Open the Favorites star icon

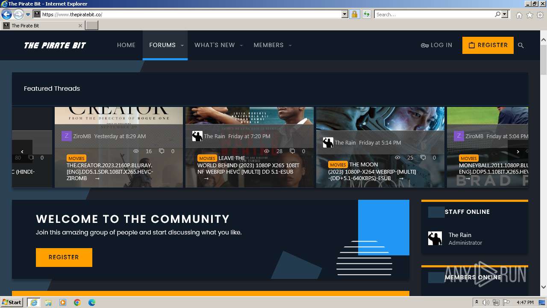tap(529, 15)
